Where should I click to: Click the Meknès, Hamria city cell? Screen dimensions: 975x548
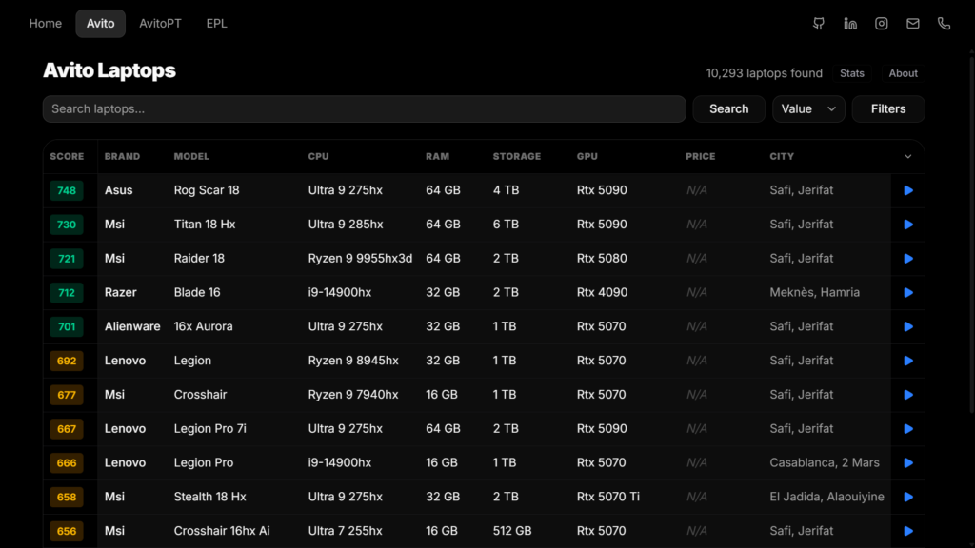815,293
